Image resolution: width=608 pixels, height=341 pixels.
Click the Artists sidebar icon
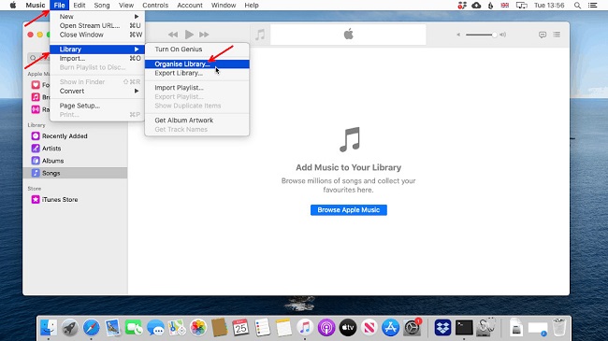point(36,149)
